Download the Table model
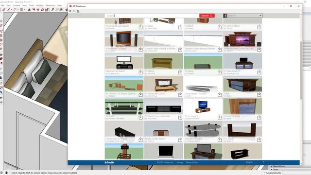The height and width of the screenshot is (175, 311). tap(259, 95)
